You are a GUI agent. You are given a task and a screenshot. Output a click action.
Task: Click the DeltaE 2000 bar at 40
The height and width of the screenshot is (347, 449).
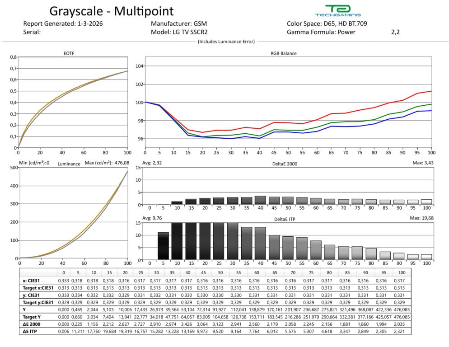coord(260,200)
